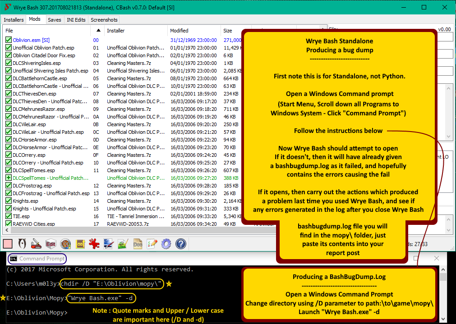Toggle the pink auto-quit square
The width and height of the screenshot is (456, 324).
[x=8, y=244]
